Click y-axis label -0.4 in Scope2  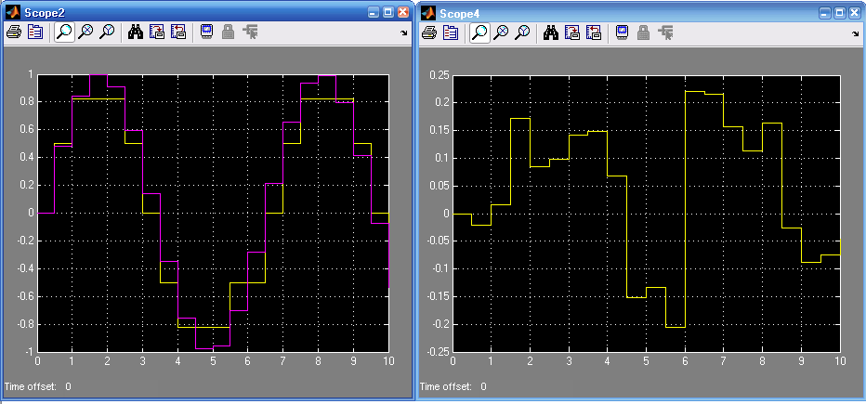click(25, 268)
